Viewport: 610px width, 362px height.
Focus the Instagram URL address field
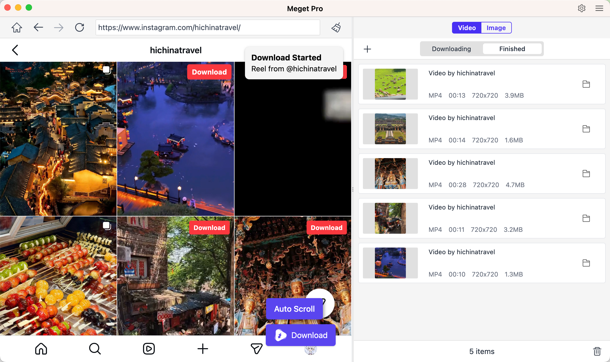(208, 27)
